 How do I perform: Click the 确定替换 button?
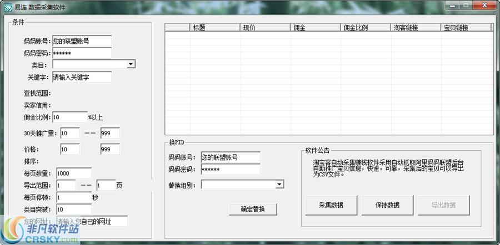click(253, 210)
